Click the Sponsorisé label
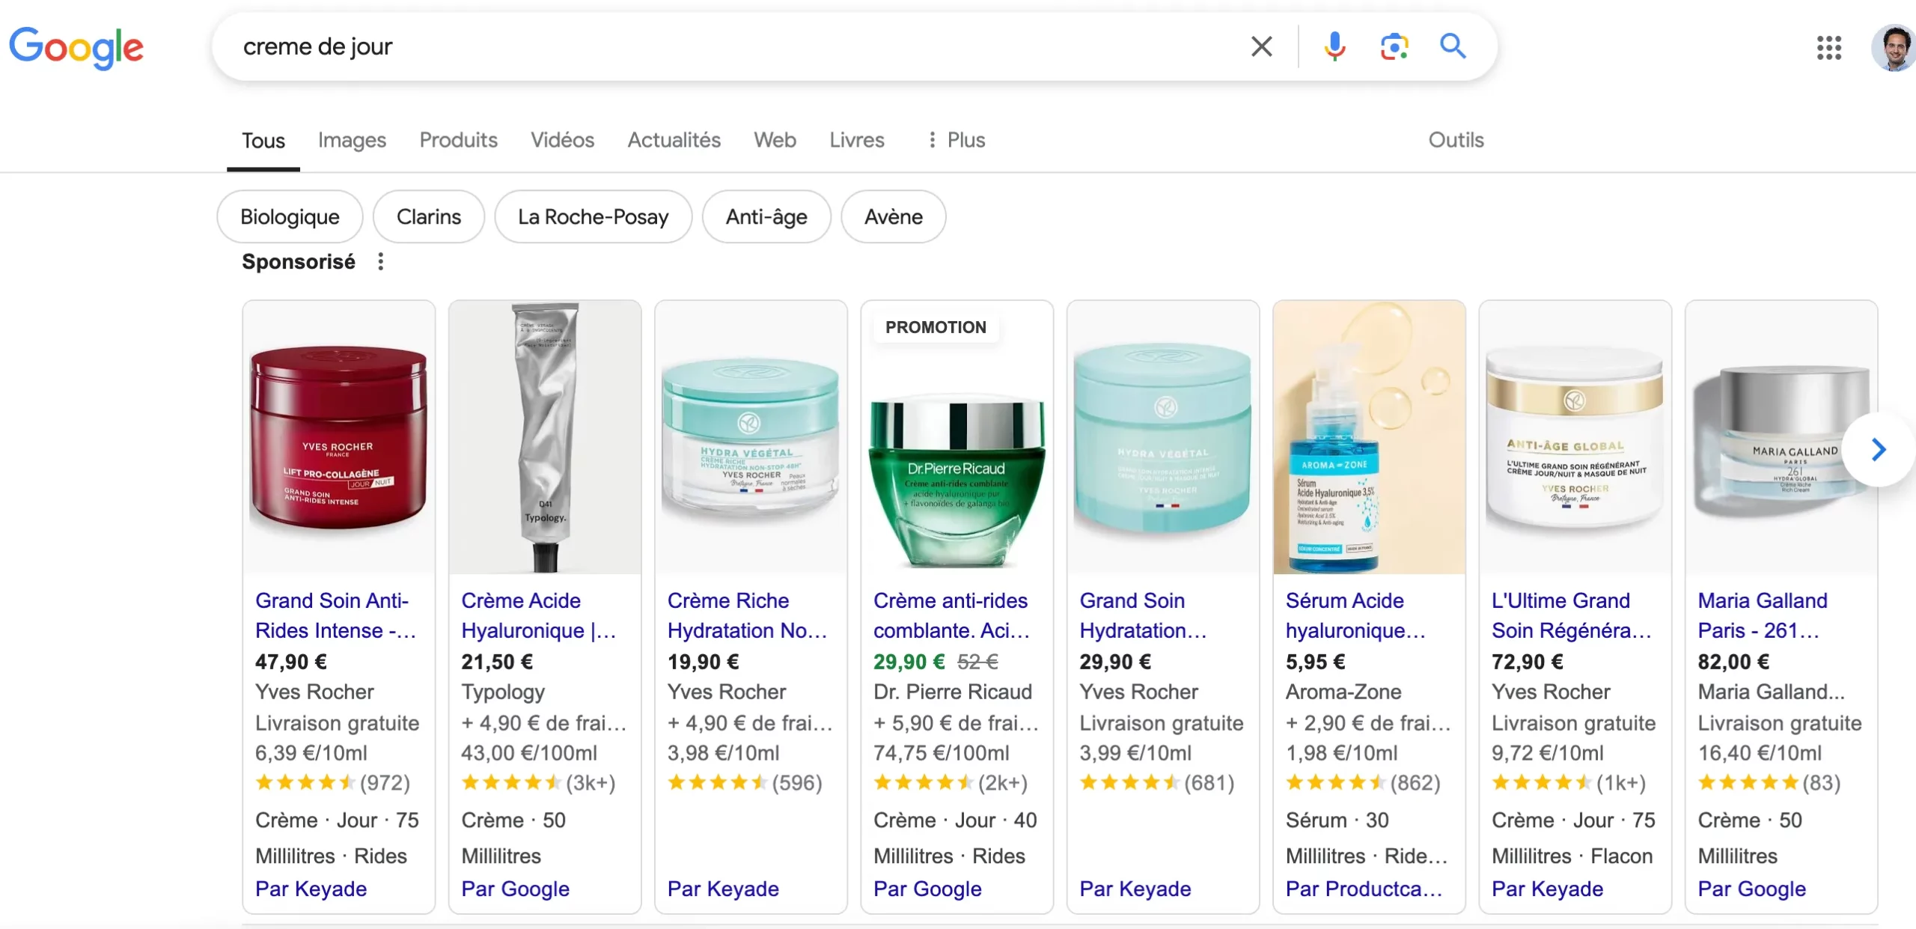 coord(299,261)
